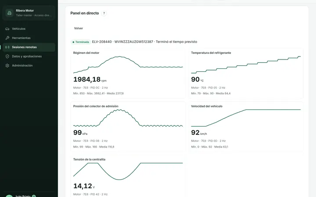The height and width of the screenshot is (197, 316).
Task: Click 'Motor · 7E8 · PID 0C · 2 Hz'
Action: point(90,88)
